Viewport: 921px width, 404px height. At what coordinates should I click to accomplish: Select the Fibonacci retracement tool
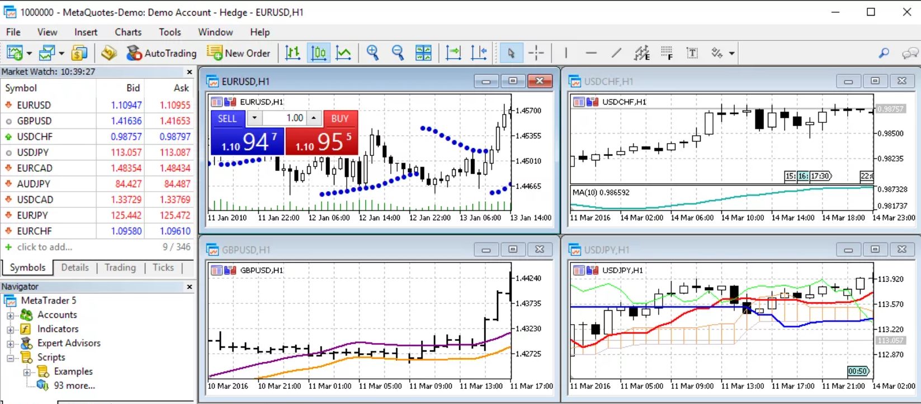pos(667,53)
